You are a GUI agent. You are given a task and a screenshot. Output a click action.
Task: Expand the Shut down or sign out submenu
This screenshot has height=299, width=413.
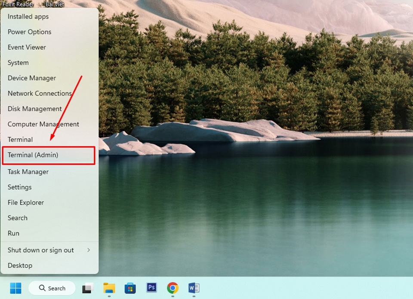pyautogui.click(x=40, y=250)
